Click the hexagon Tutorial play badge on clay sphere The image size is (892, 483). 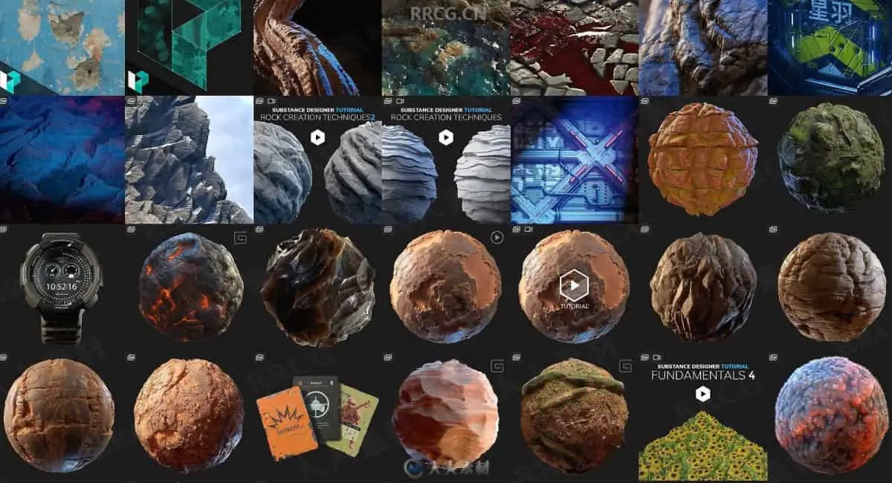tap(574, 285)
